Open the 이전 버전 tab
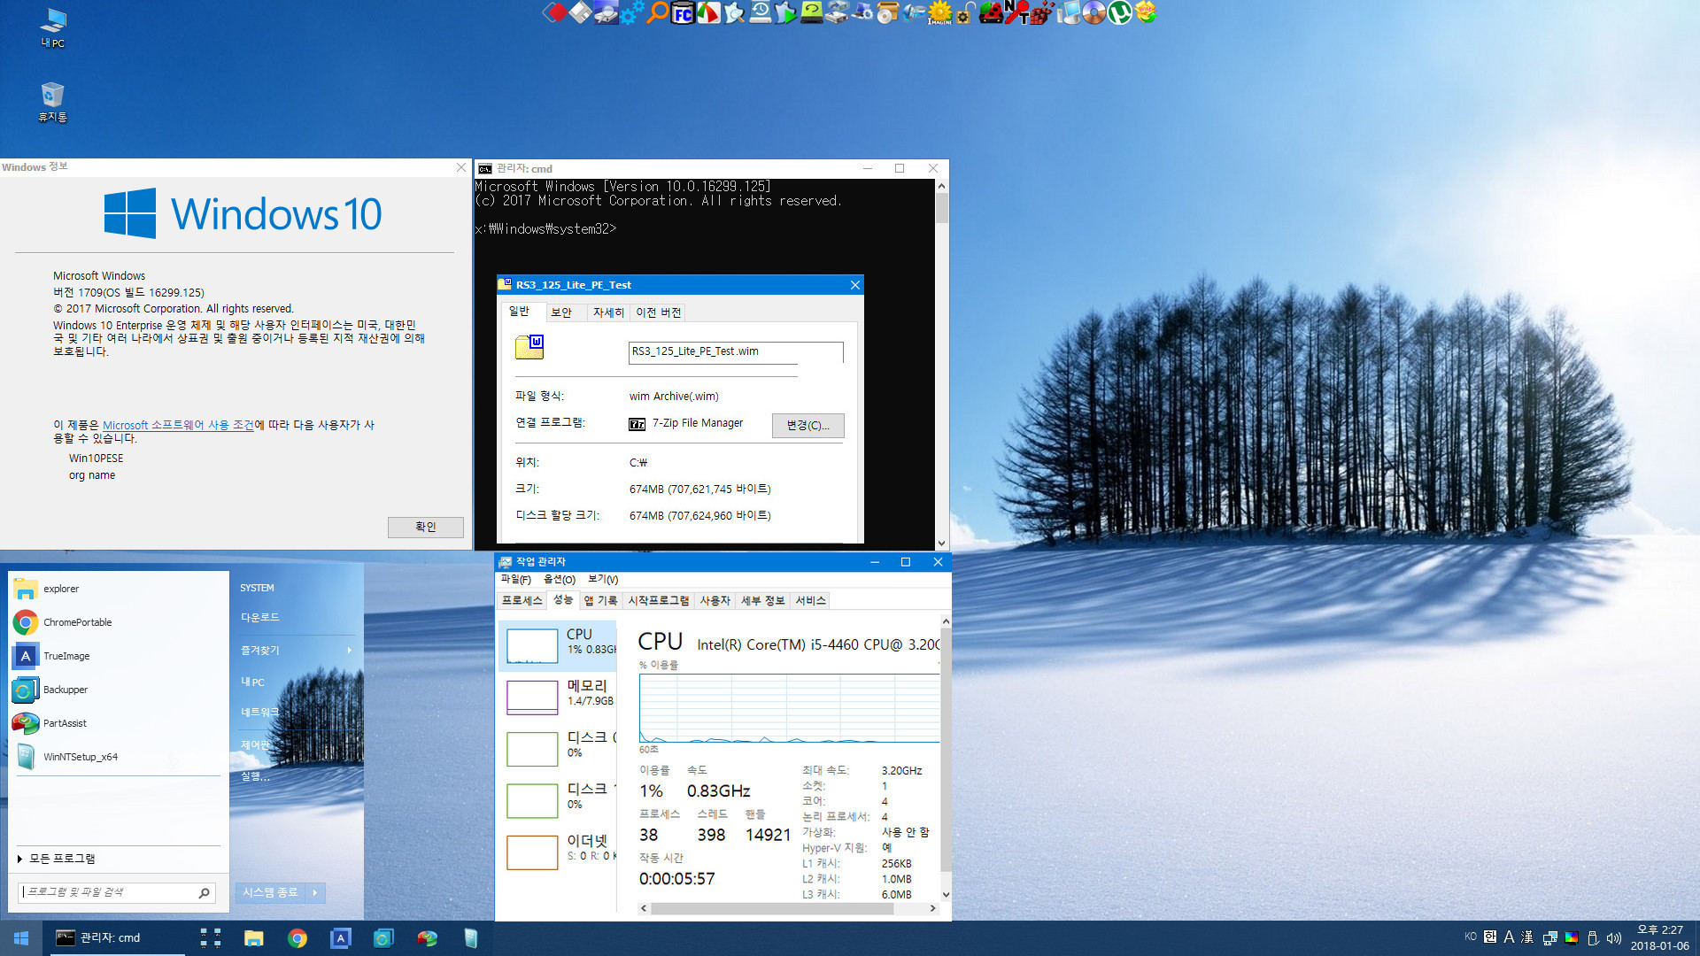The image size is (1700, 956). click(x=659, y=312)
